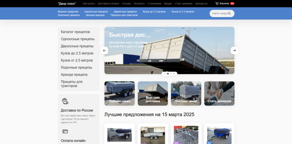Select the first carousel dot
The width and height of the screenshot is (292, 144).
pyautogui.click(x=165, y=74)
